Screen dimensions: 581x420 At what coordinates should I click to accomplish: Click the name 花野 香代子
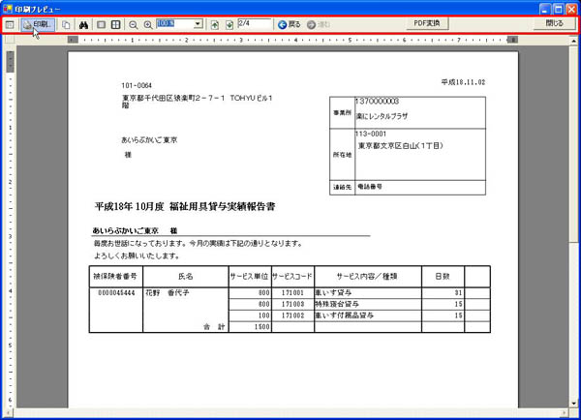click(168, 292)
